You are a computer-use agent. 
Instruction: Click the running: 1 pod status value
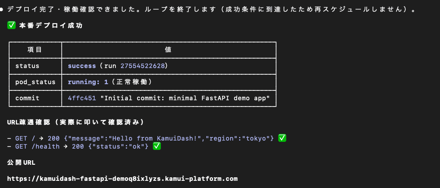click(88, 82)
